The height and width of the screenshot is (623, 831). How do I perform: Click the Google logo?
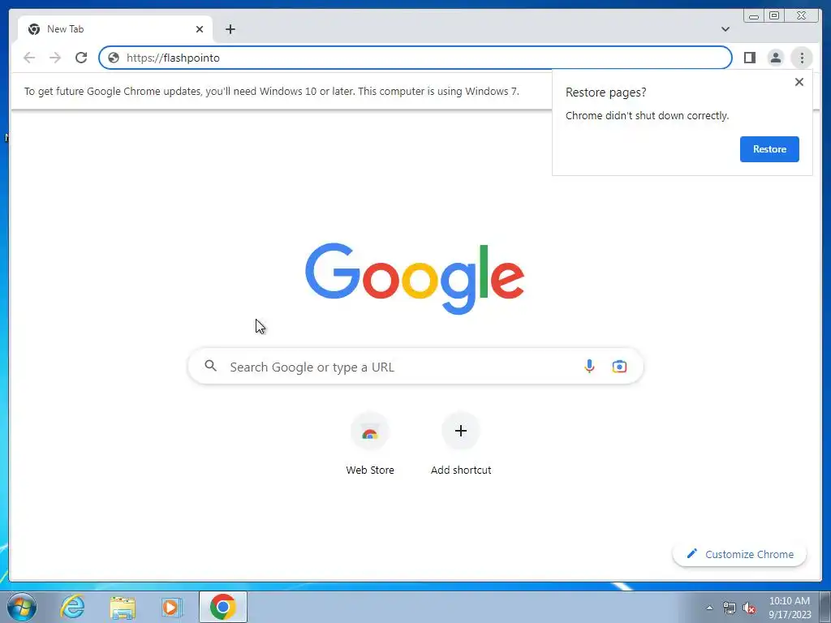click(415, 279)
